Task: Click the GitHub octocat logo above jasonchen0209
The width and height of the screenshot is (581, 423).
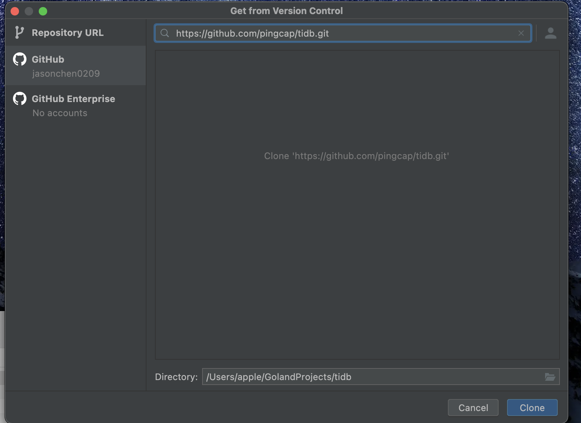Action: [20, 59]
